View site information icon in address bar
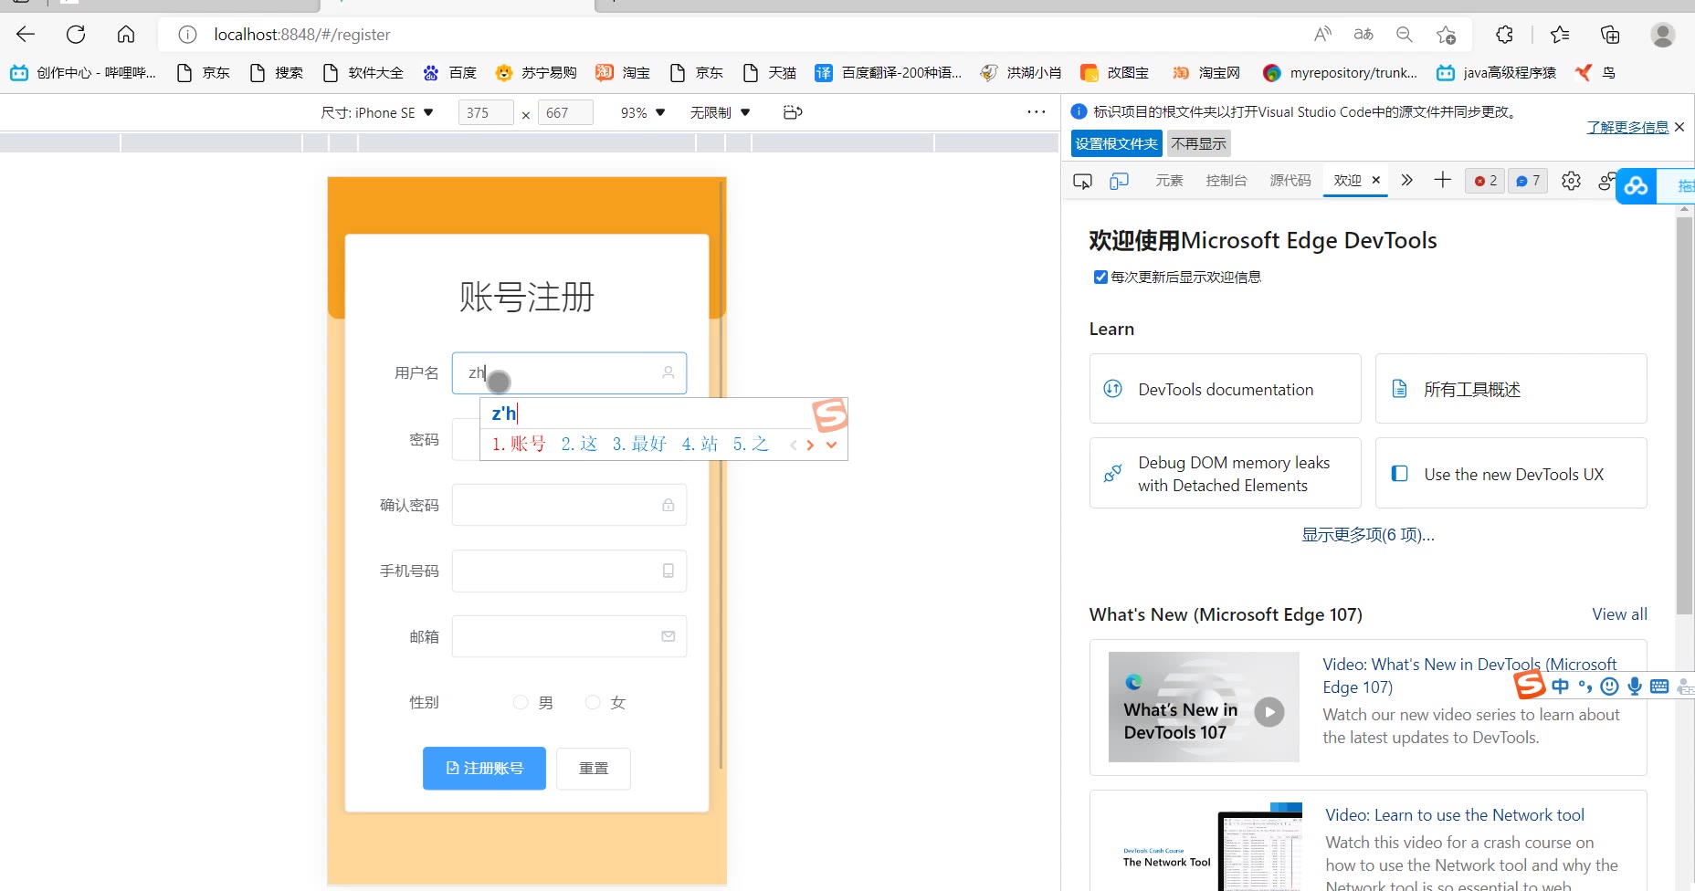 (187, 35)
